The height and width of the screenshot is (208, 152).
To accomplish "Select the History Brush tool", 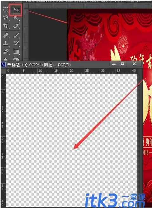I will (16, 43).
